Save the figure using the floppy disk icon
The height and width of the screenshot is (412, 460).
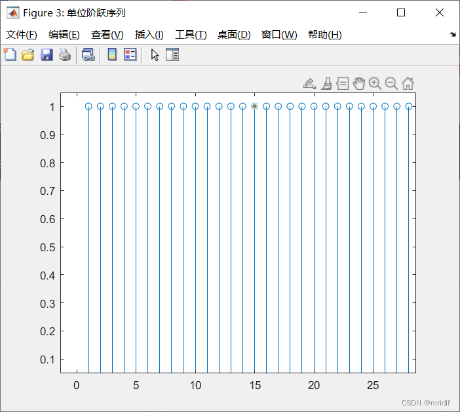[x=47, y=54]
